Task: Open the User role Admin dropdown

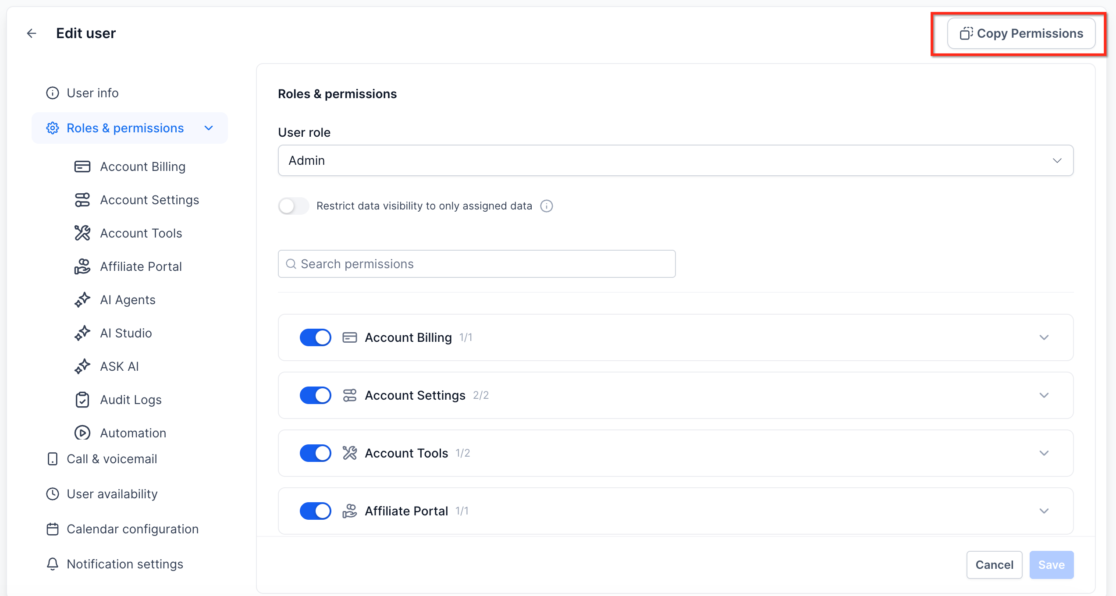Action: pos(675,160)
